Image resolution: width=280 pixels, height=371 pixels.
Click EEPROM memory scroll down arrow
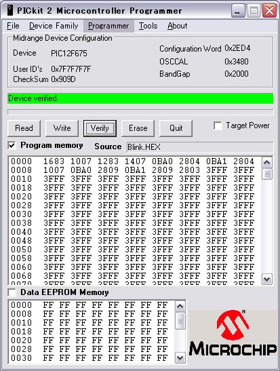(x=180, y=357)
